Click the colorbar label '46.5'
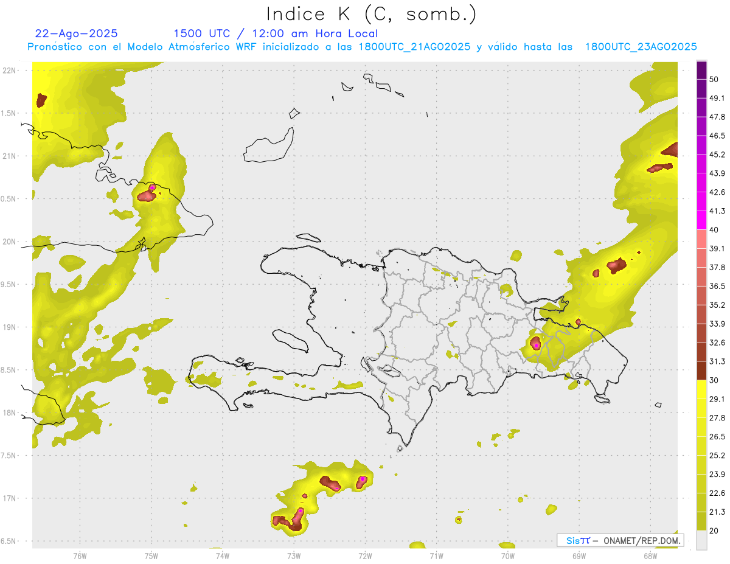 (x=717, y=136)
